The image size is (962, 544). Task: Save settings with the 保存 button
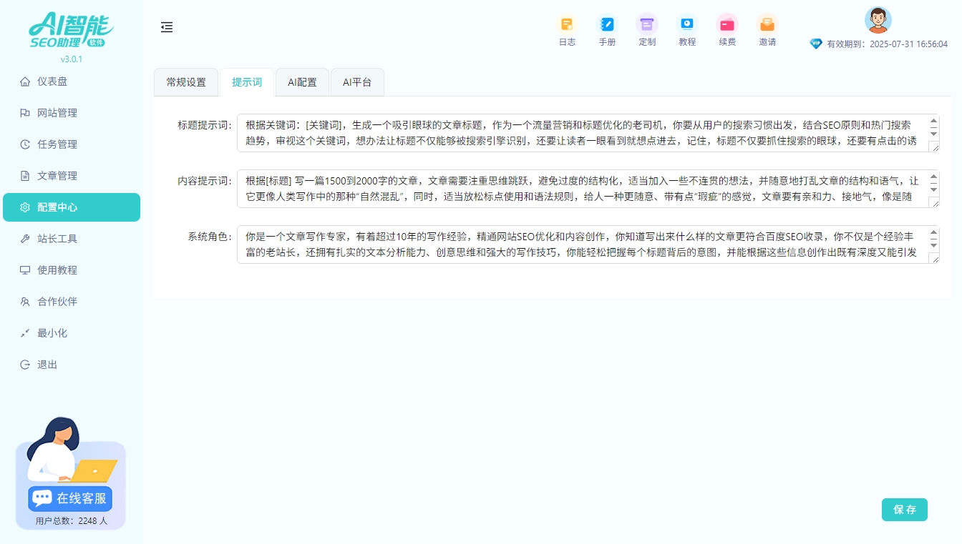click(x=904, y=510)
